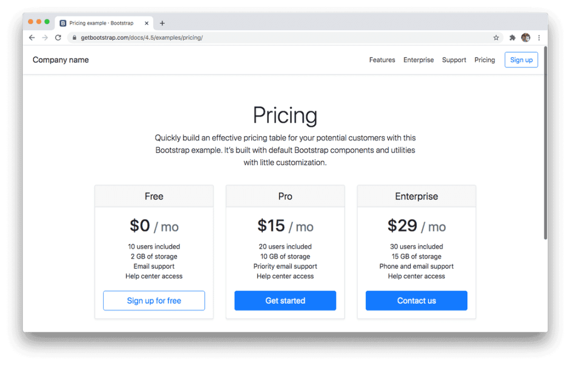571x365 pixels.
Task: Close the Pricing example tab
Action: tap(146, 23)
